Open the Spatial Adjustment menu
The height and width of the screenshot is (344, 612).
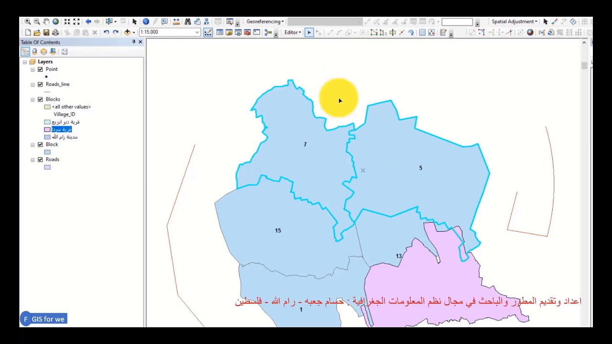(x=514, y=21)
